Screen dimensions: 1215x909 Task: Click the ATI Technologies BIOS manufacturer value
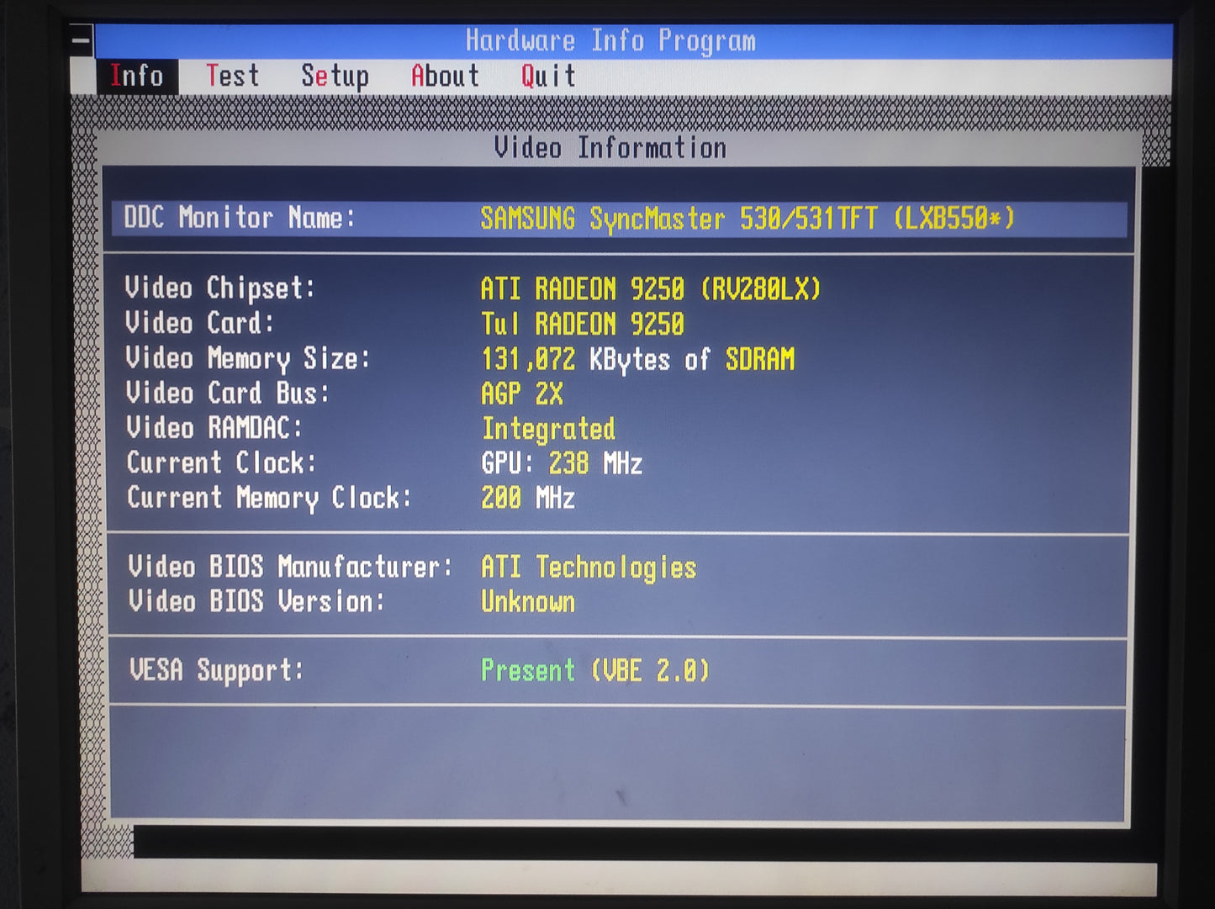589,568
